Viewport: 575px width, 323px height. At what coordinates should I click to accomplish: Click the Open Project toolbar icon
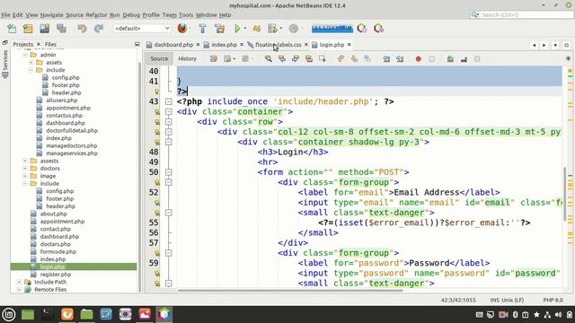(44, 28)
